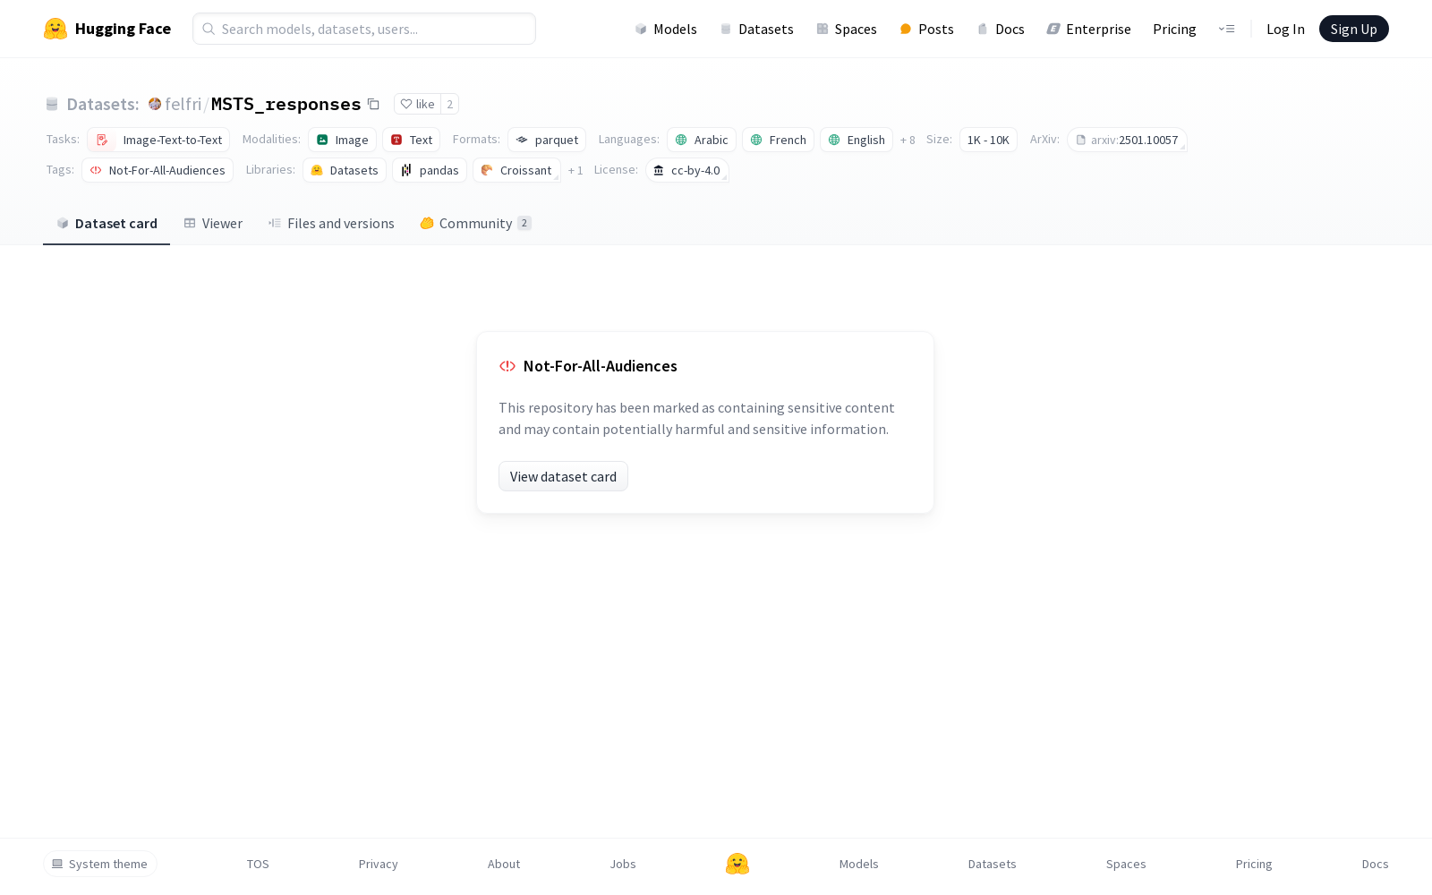Screen dimensions: 1432x895
Task: Open the Privacy footer link
Action: coord(379,864)
